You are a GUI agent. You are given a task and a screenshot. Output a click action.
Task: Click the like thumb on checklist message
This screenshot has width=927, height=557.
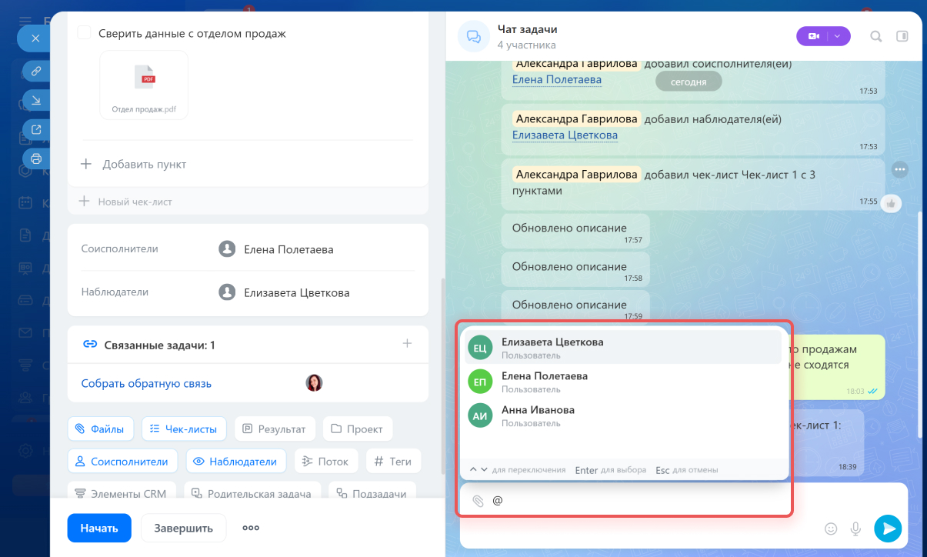click(892, 203)
